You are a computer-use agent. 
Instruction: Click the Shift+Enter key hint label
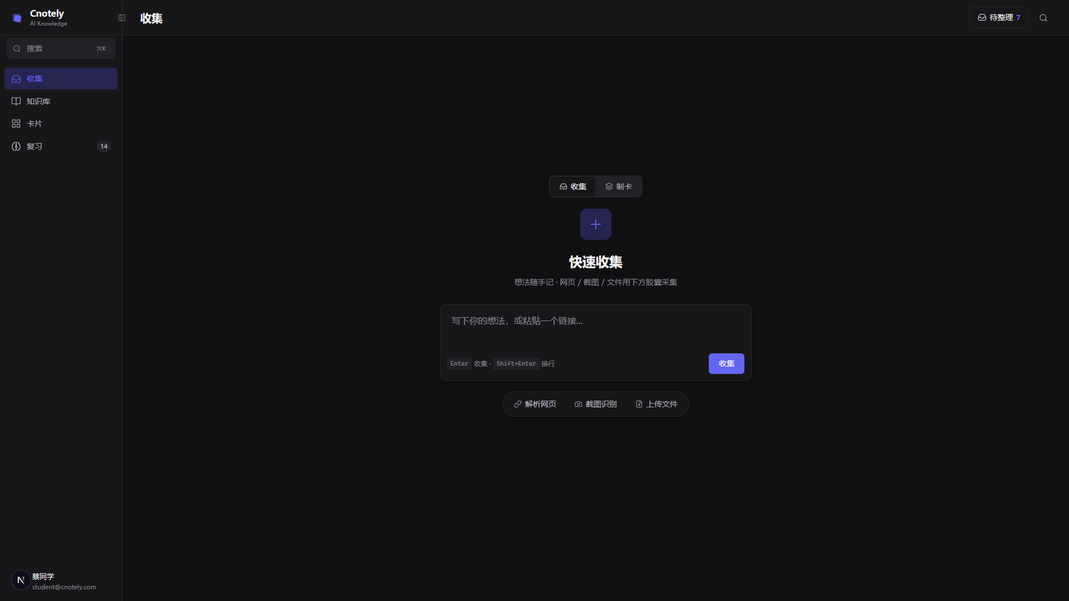516,363
